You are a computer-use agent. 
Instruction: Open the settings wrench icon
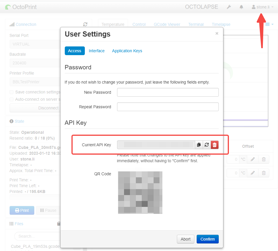[229, 7]
